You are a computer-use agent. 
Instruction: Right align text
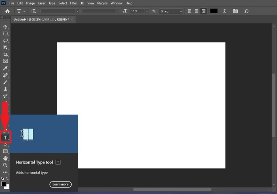point(203,11)
